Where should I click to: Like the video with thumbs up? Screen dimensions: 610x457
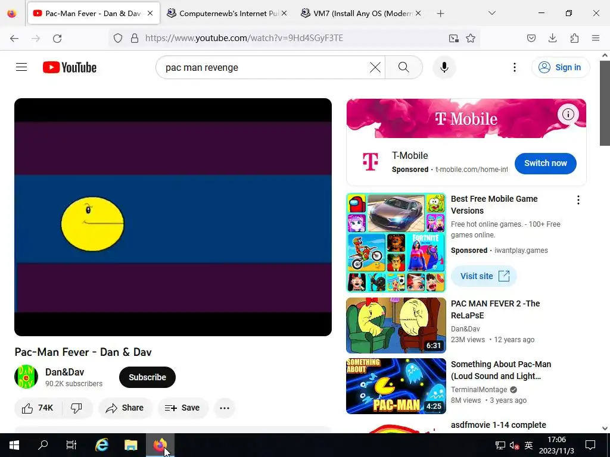click(38, 408)
